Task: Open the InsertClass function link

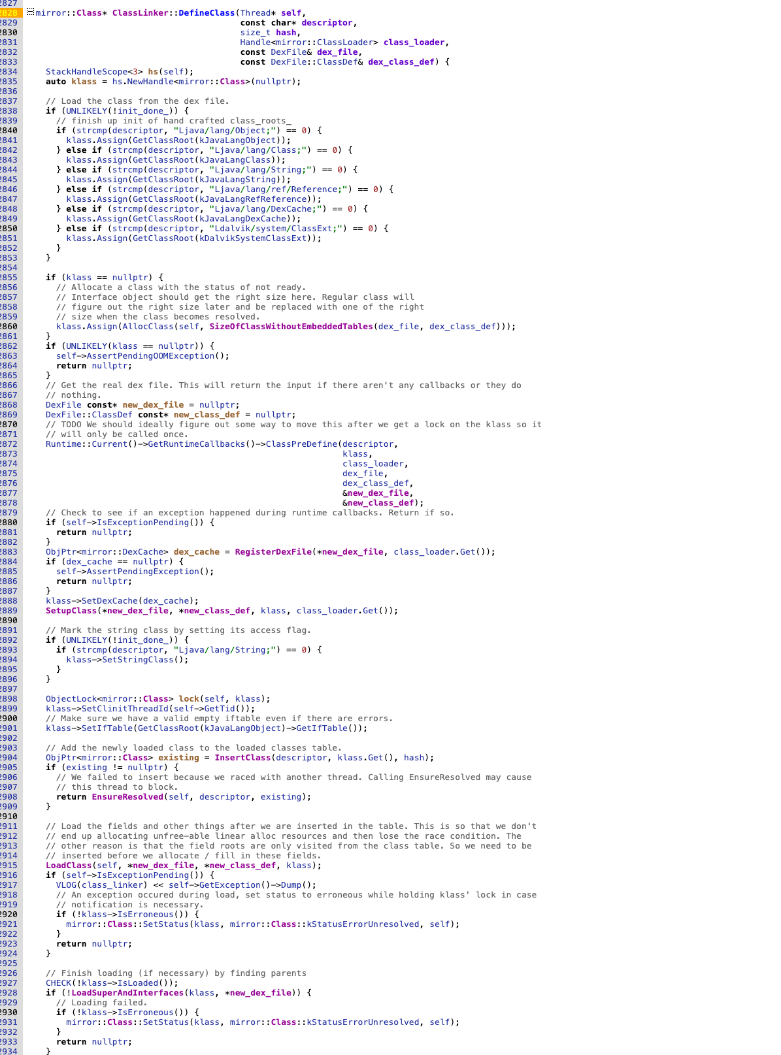Action: 242,757
